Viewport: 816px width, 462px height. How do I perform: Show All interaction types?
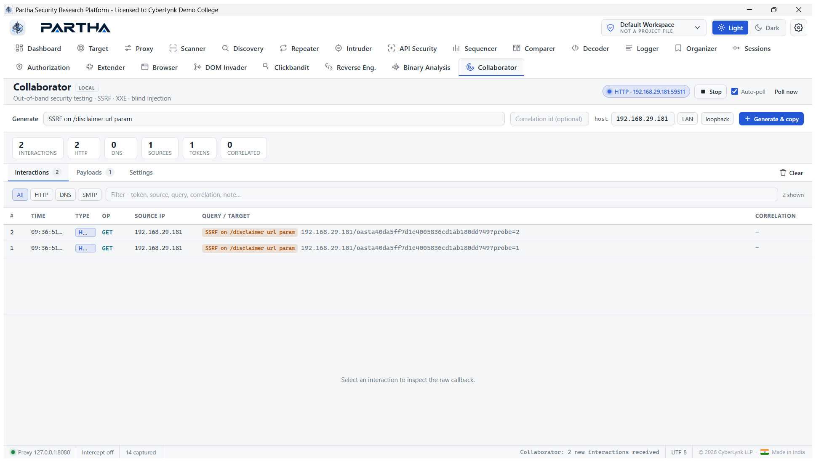(20, 195)
